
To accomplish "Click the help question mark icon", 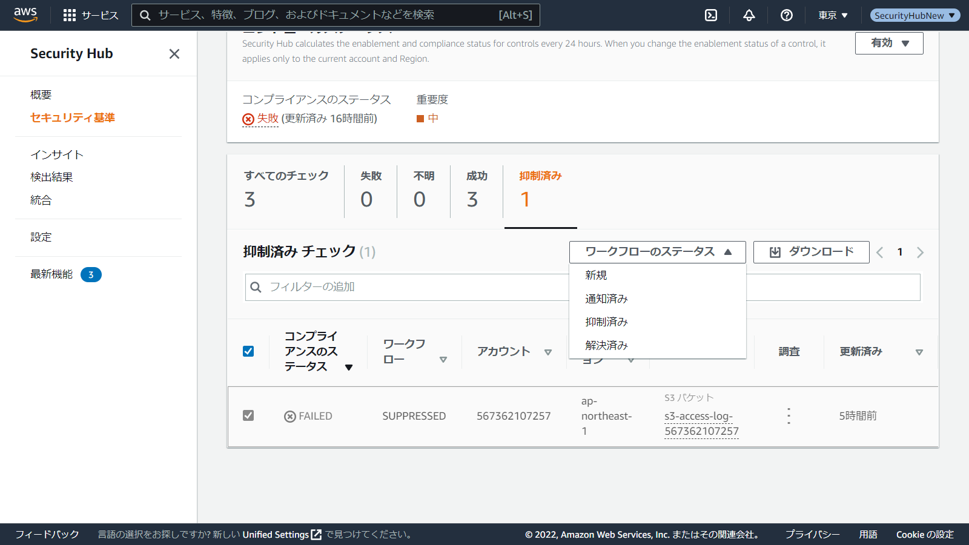I will pos(787,15).
